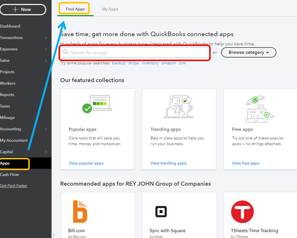Switch to the Find Apps tab
The image size is (297, 238).
(x=75, y=9)
